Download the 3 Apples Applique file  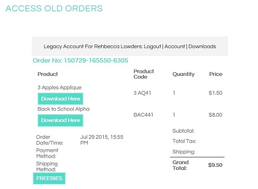60,99
